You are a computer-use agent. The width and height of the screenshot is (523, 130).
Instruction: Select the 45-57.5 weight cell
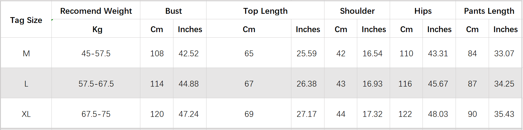click(x=96, y=54)
